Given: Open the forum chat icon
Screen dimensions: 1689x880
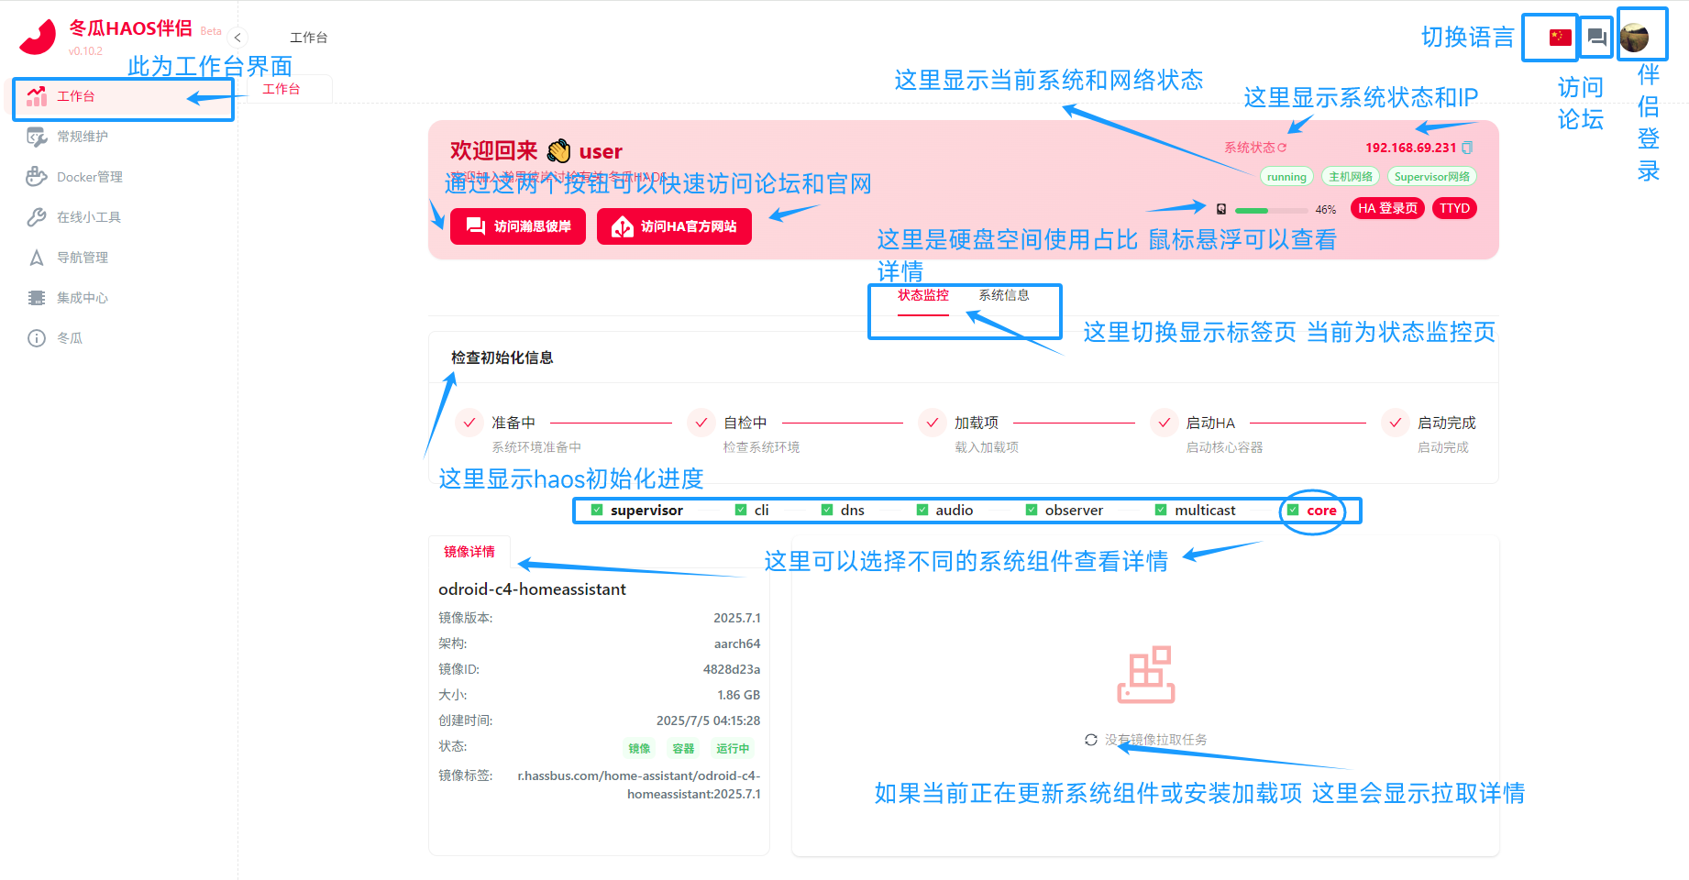Looking at the screenshot, I should click(1596, 38).
